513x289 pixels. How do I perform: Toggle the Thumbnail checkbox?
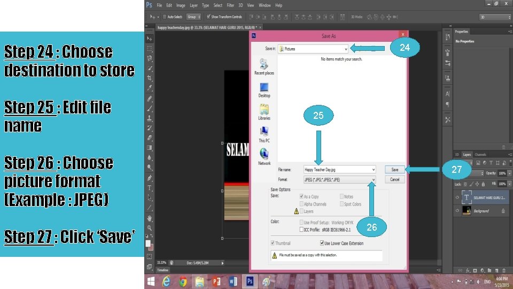[x=273, y=243]
